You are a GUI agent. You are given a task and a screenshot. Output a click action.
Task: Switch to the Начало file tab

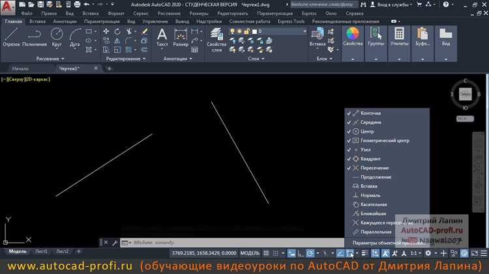click(x=20, y=68)
